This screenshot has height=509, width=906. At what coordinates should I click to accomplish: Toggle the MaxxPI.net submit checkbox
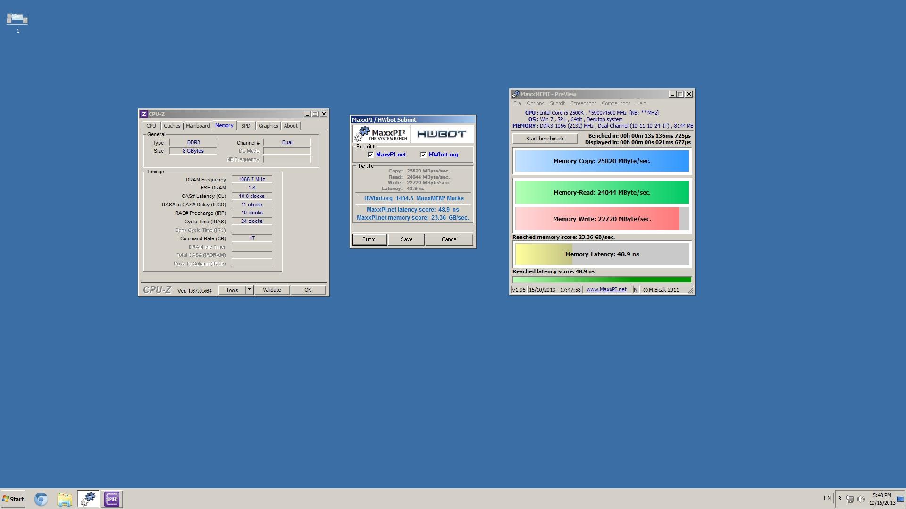(x=370, y=155)
